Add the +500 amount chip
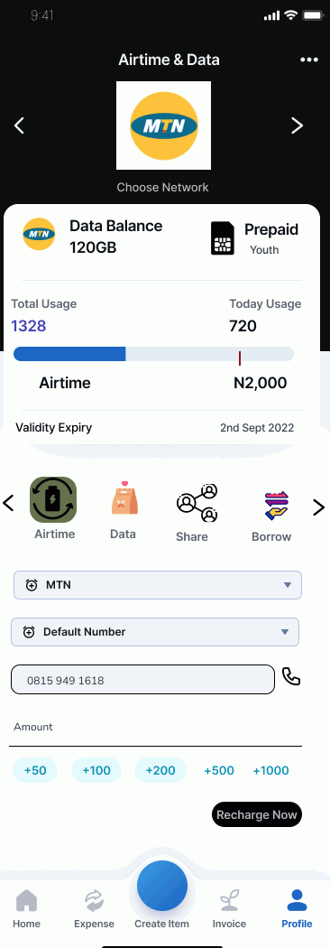This screenshot has height=948, width=330. 219,770
